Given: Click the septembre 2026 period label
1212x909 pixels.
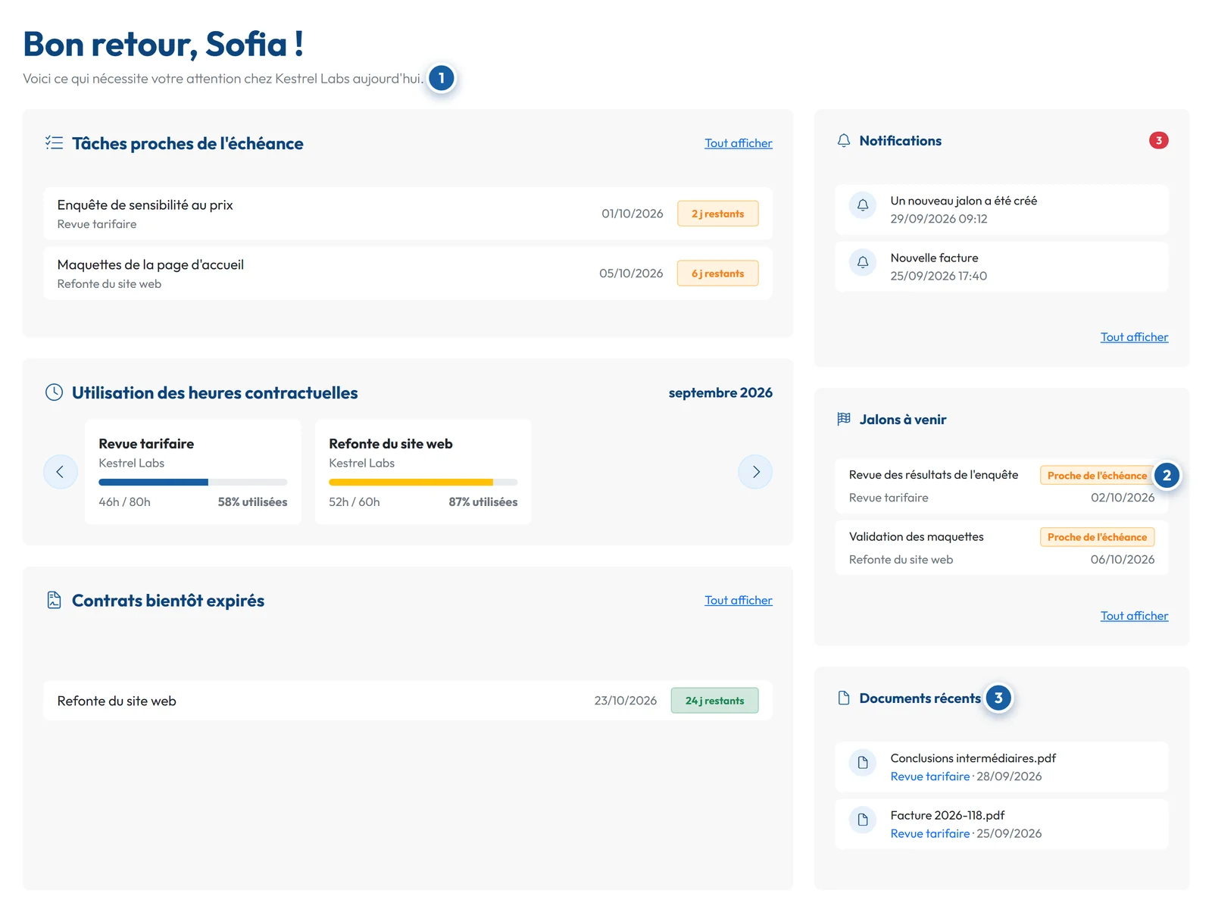Looking at the screenshot, I should click(x=720, y=392).
